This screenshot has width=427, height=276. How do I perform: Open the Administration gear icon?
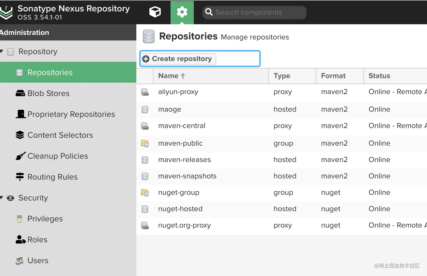click(x=182, y=12)
